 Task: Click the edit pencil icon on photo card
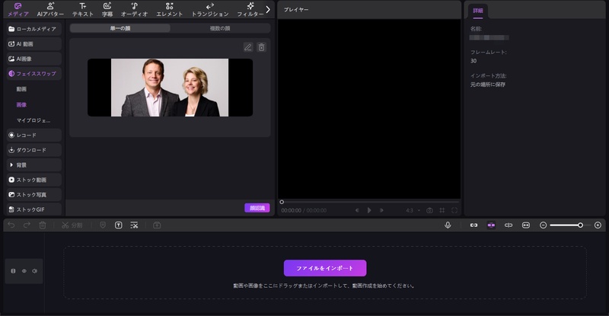(248, 47)
